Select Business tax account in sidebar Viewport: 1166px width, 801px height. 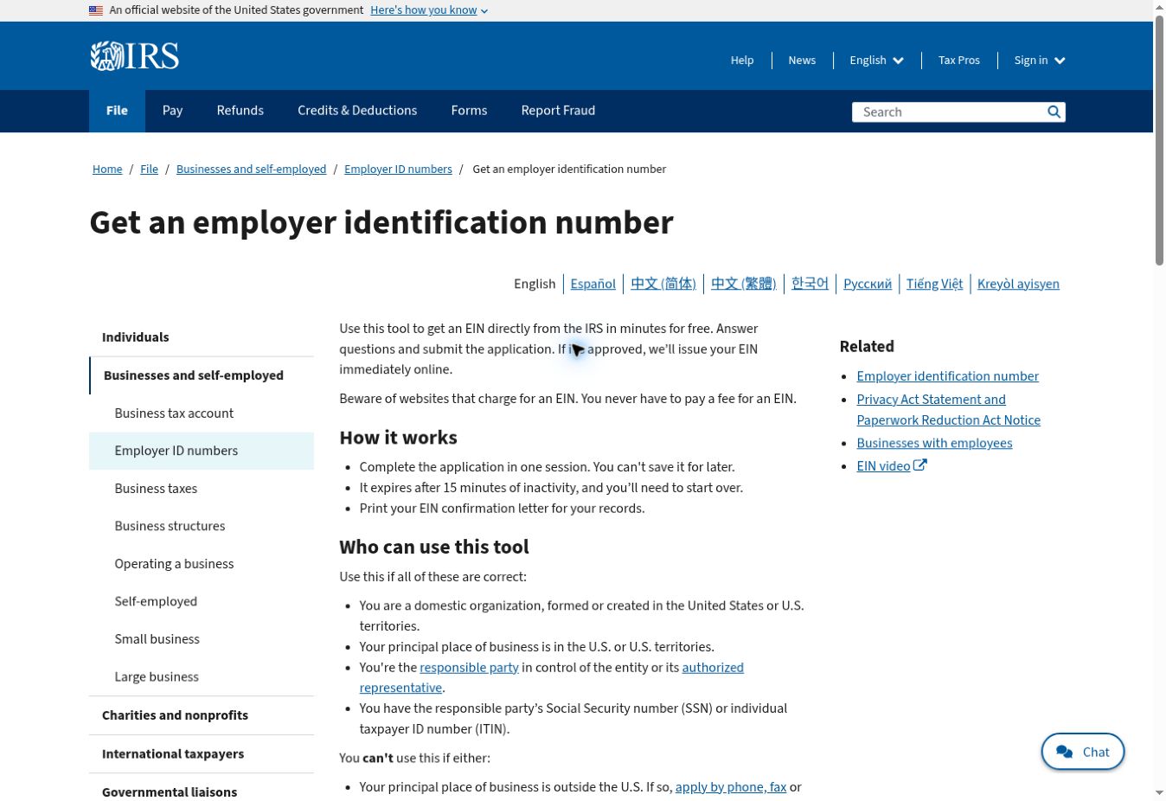click(202, 413)
